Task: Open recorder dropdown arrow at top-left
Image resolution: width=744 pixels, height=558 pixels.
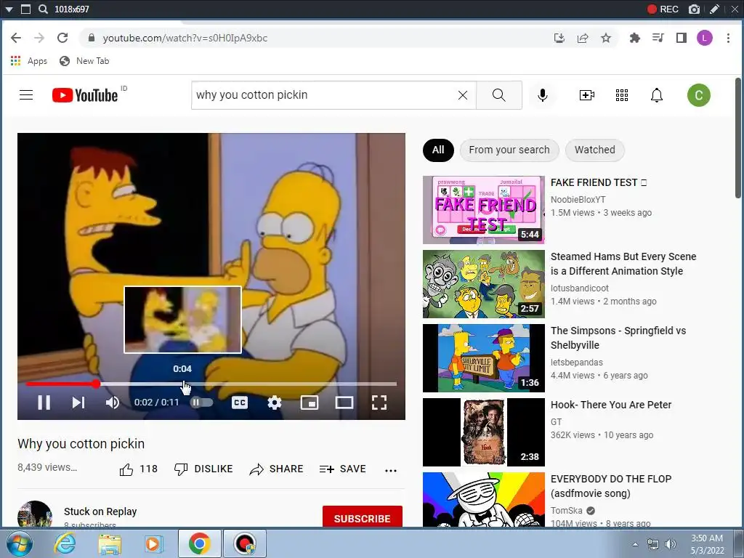Action: coord(9,9)
